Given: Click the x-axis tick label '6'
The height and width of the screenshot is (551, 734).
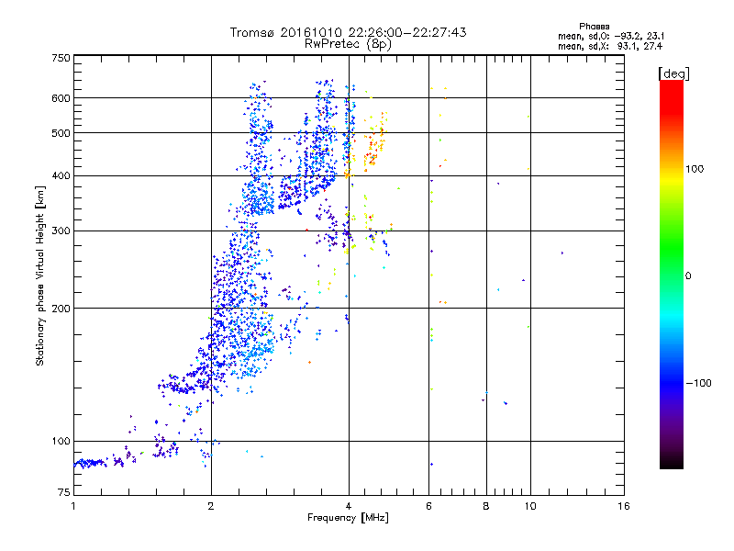Looking at the screenshot, I should click(428, 506).
